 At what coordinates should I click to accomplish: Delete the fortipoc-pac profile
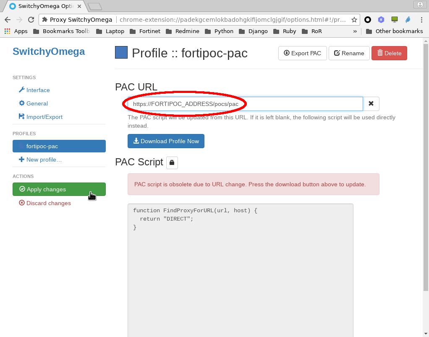point(389,53)
